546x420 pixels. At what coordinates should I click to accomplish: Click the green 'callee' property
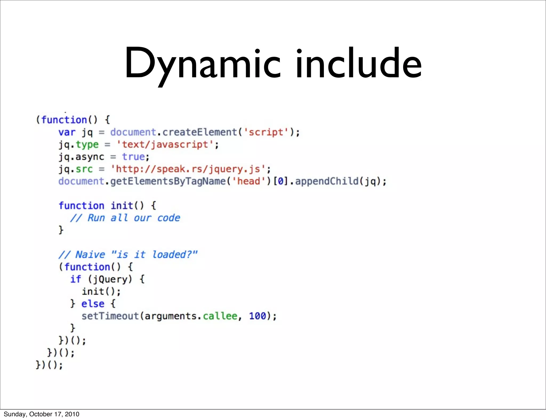pos(220,316)
